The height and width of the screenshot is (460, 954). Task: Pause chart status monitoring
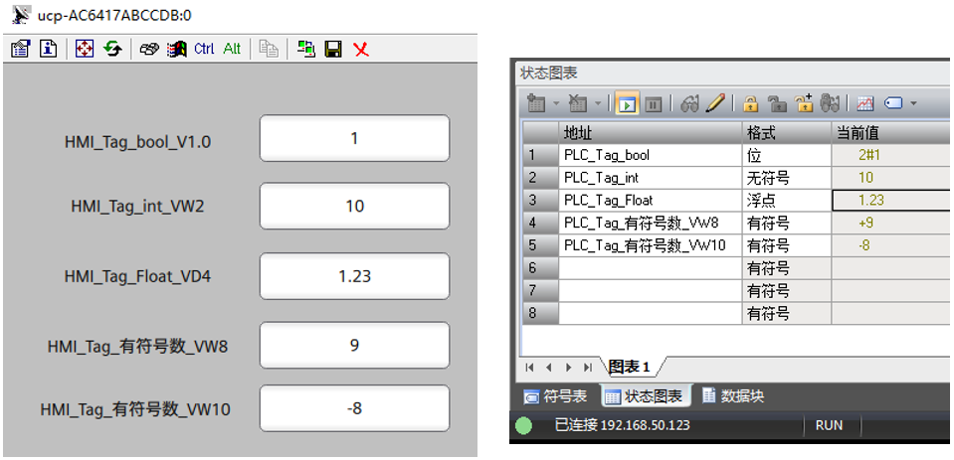[653, 104]
